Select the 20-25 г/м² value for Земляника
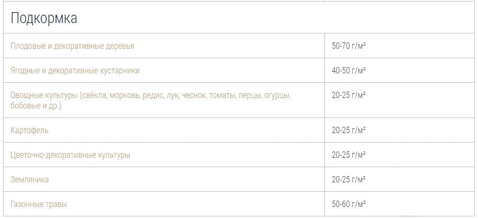478x218 pixels. [x=349, y=180]
